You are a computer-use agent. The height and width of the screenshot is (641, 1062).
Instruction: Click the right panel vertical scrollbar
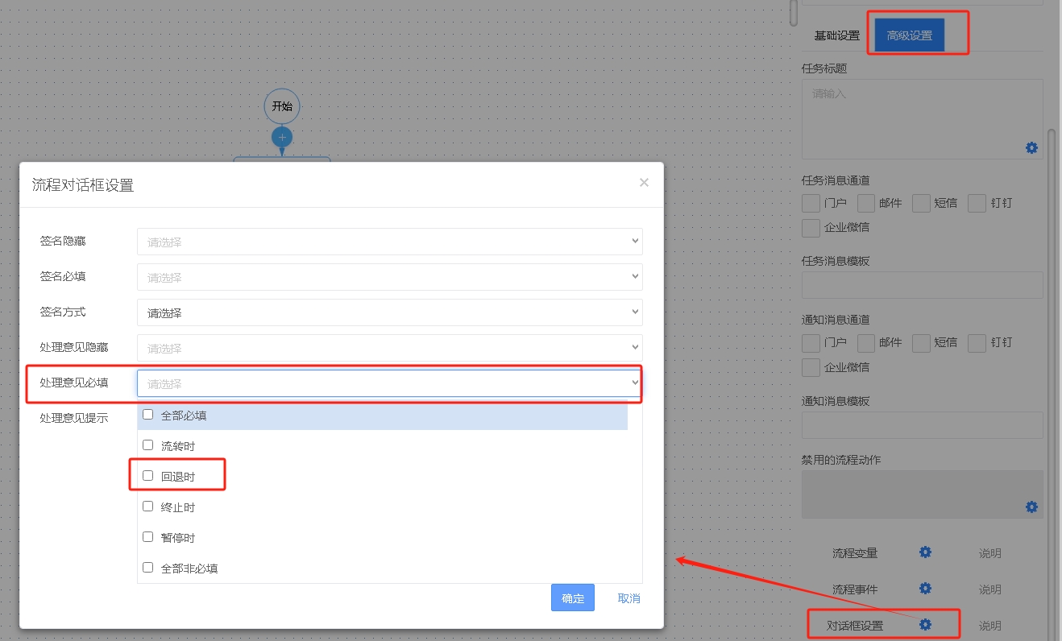click(1051, 322)
